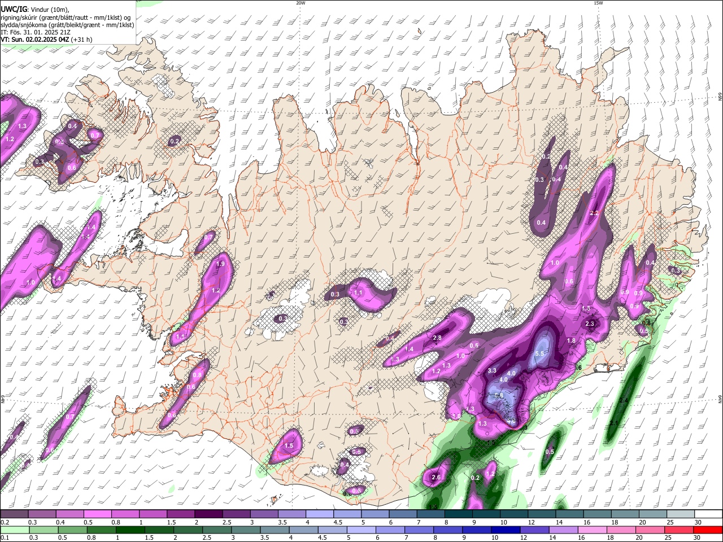
Task: Click the pink 2.2 value in the northeast band
Action: point(594,213)
